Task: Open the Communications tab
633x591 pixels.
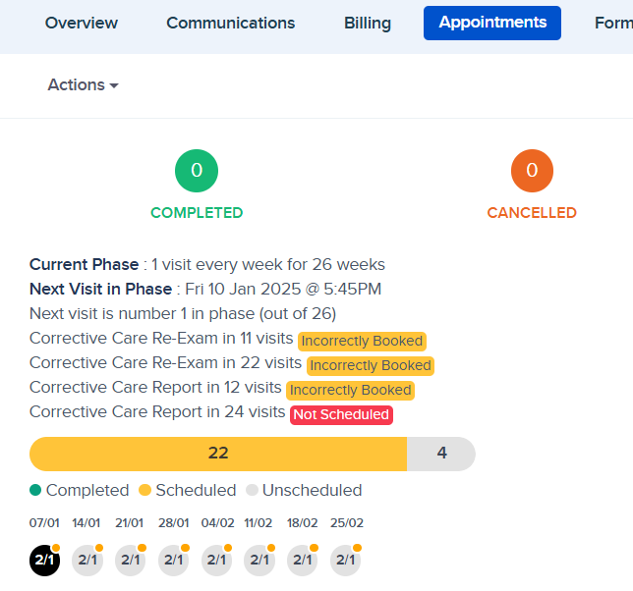Action: tap(231, 23)
